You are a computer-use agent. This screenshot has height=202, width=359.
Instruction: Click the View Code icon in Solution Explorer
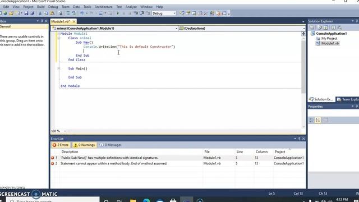333,27
